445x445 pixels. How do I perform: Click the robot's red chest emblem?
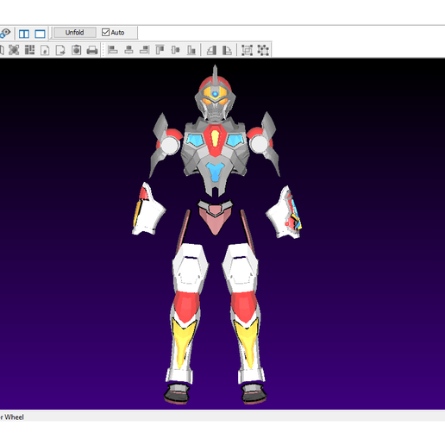[215, 140]
